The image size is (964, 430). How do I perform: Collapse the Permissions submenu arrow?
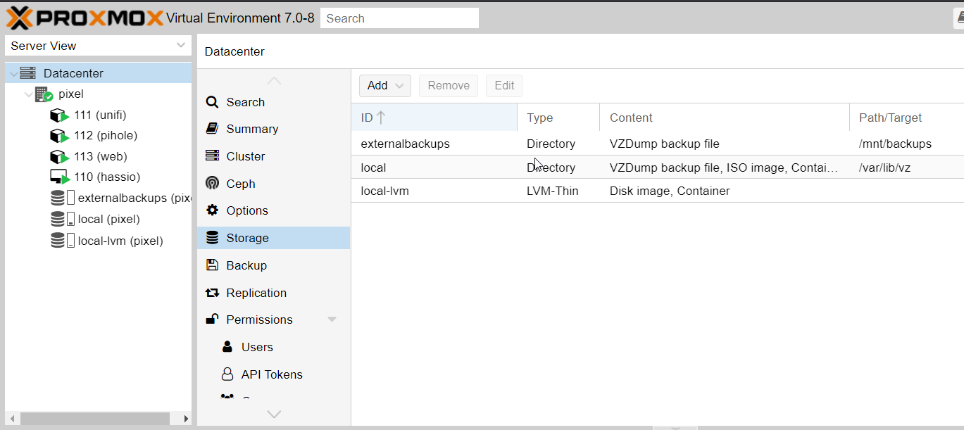coord(332,320)
